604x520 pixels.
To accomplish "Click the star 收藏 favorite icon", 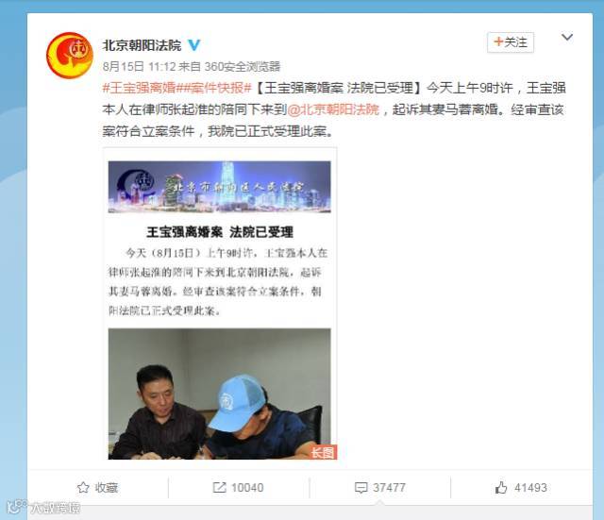I will [x=83, y=487].
